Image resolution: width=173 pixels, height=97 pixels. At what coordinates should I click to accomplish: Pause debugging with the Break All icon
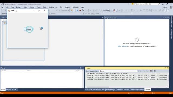point(77,10)
